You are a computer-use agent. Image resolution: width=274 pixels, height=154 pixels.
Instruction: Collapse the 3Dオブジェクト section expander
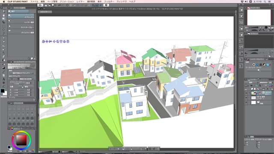(9, 79)
